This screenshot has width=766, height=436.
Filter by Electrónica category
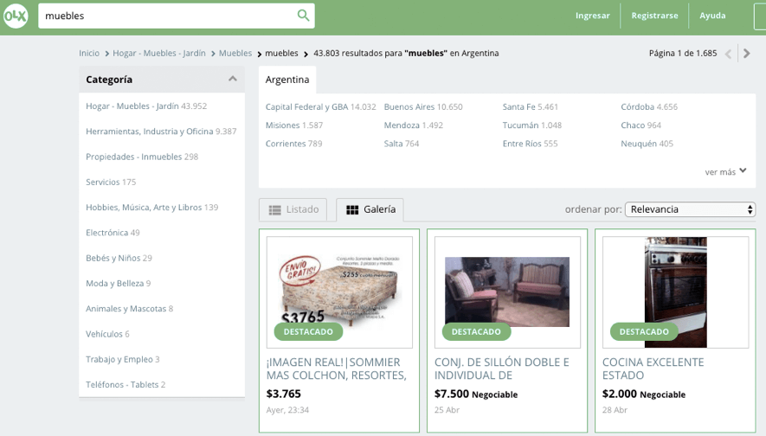pyautogui.click(x=113, y=233)
